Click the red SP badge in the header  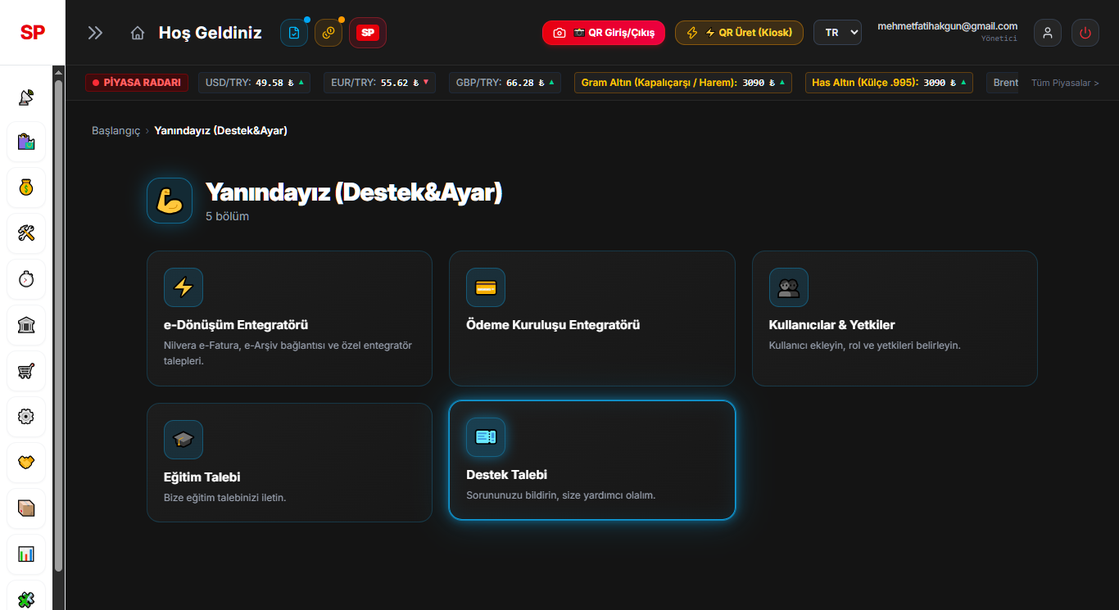pos(368,33)
